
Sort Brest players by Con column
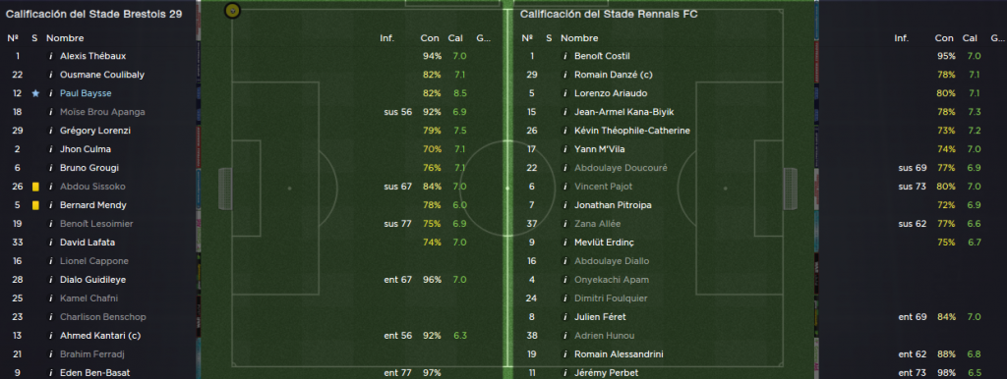[430, 38]
